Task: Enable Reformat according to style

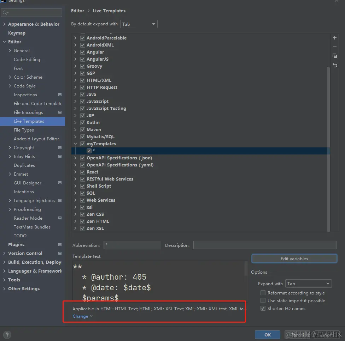Action: [x=263, y=293]
